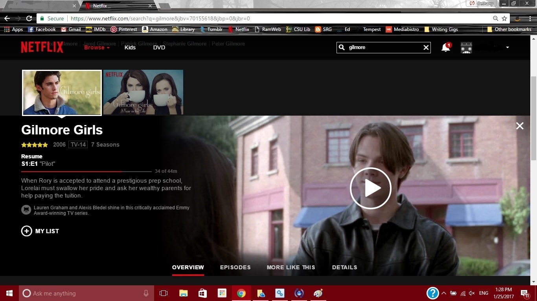
Task: Open the Wi-Fi network icon
Action: pyautogui.click(x=463, y=293)
